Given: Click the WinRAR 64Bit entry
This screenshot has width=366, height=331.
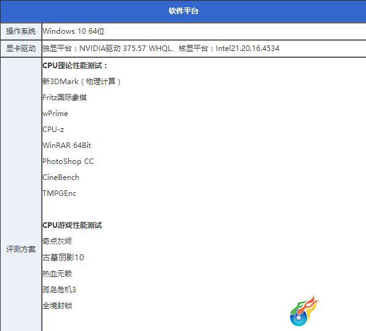Looking at the screenshot, I should (67, 145).
